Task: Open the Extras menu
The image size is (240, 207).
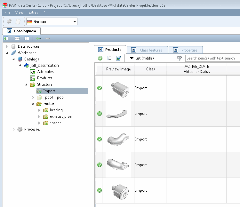Action: pyautogui.click(x=33, y=12)
